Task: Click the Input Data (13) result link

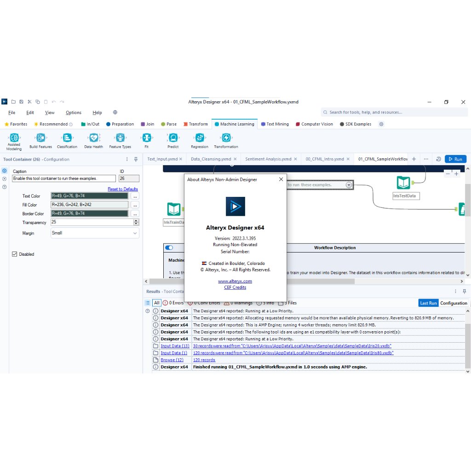Action: [x=175, y=346]
